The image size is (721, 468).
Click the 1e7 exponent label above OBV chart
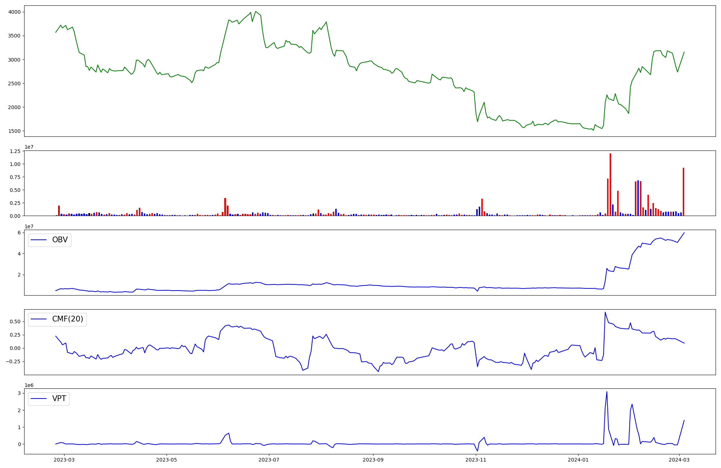point(29,226)
